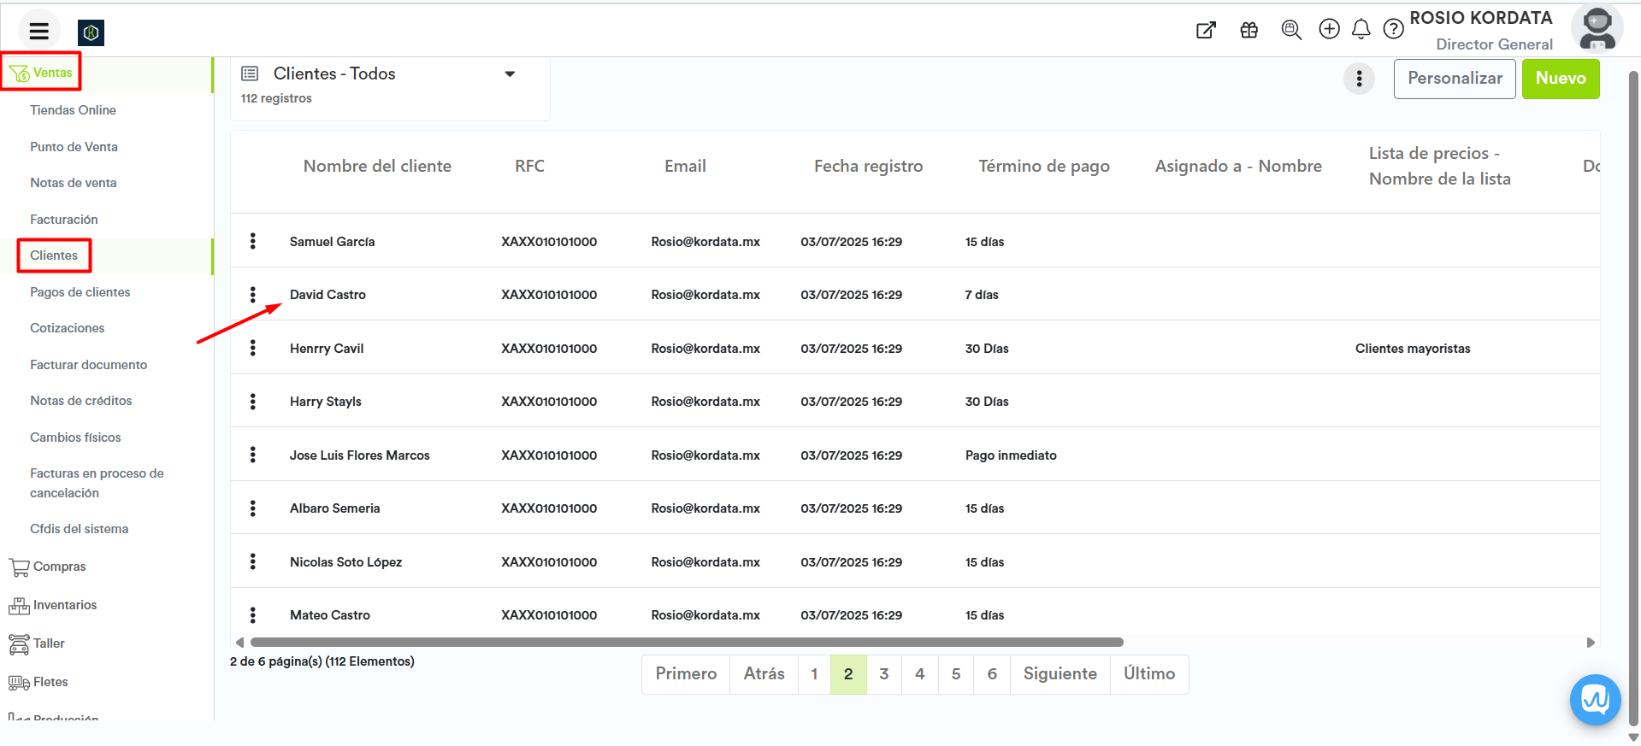Expand the Compras section in sidebar
The image size is (1641, 746).
[59, 567]
